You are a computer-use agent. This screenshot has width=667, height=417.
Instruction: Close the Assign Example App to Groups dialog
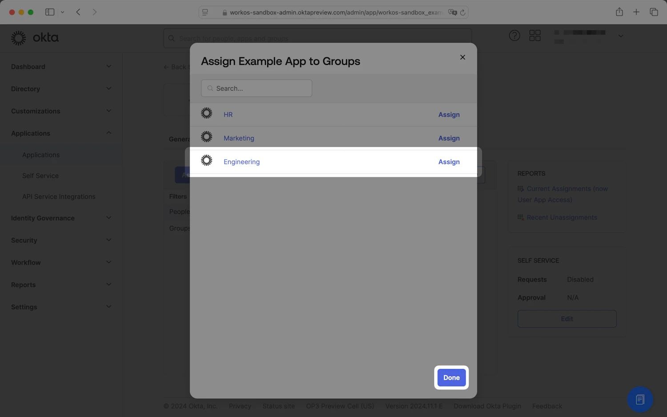pos(462,57)
